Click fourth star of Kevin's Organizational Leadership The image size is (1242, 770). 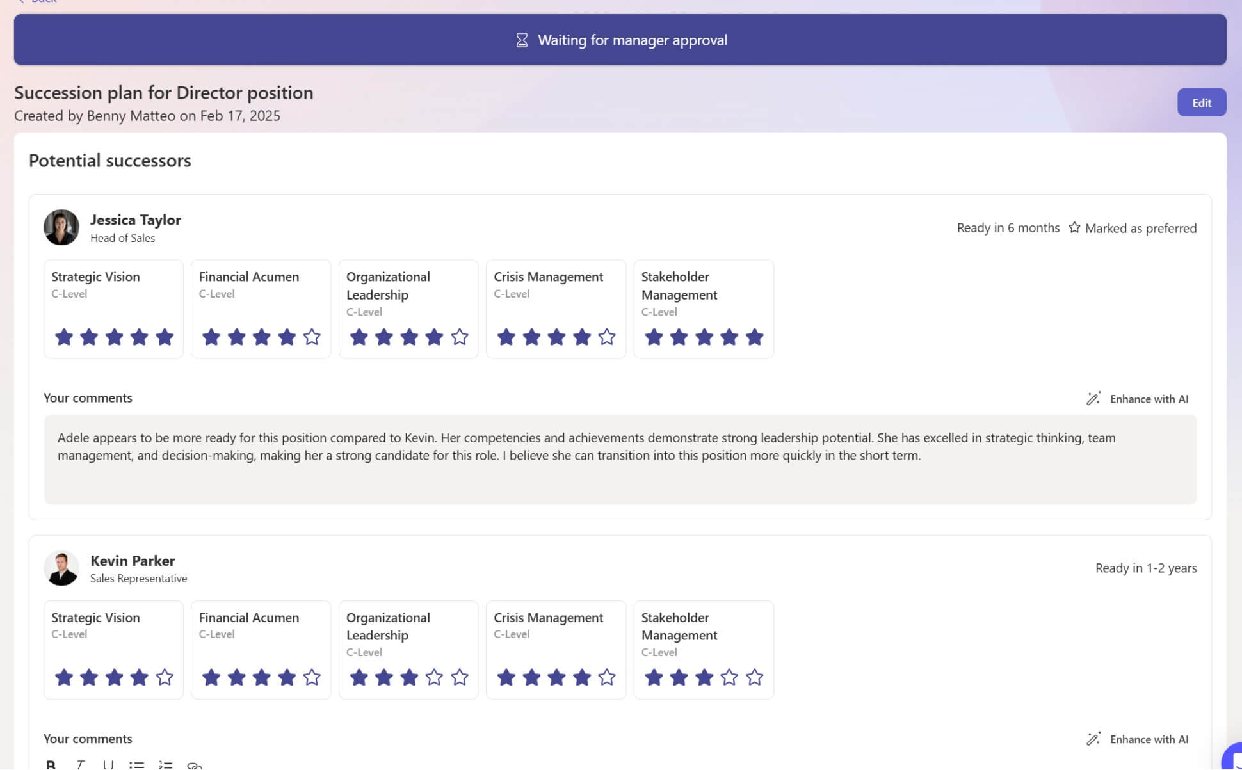click(434, 677)
